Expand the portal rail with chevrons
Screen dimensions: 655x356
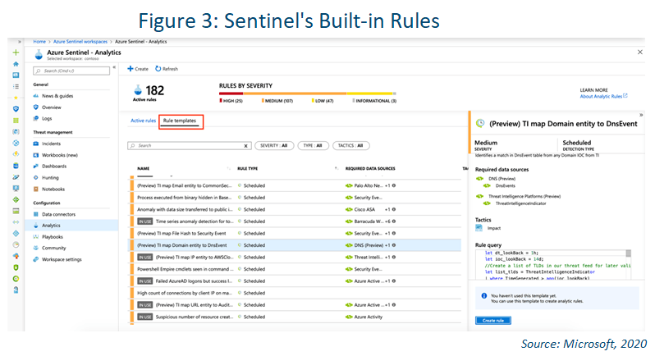point(19,42)
